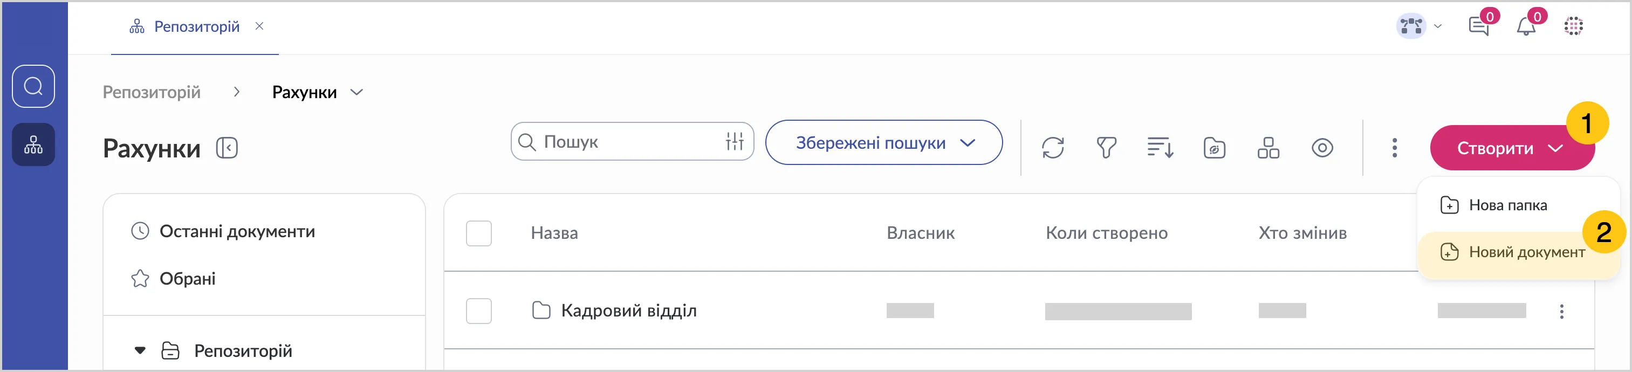The image size is (1632, 372).
Task: Click the Пошук search field
Action: 627,142
